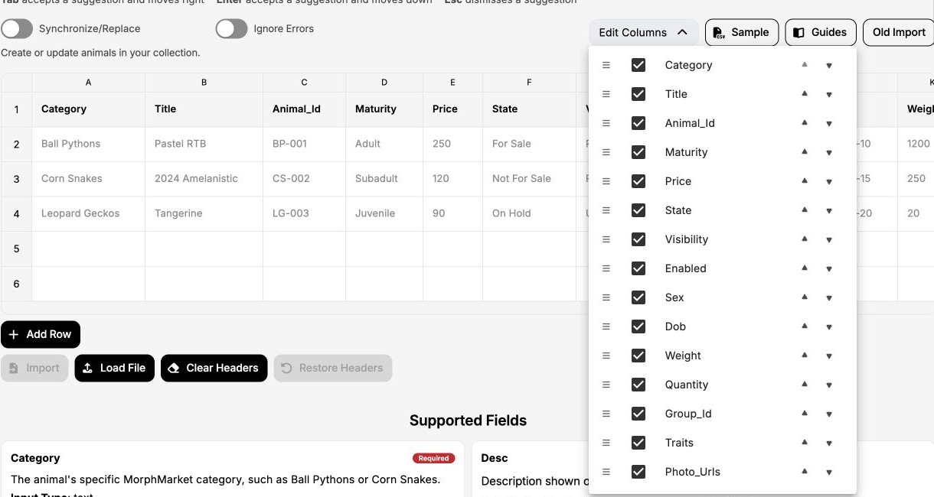
Task: Toggle the Ignore Errors switch
Action: 231,28
